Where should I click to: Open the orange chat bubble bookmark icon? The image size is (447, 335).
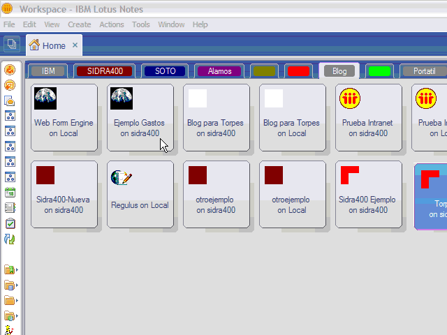pyautogui.click(x=10, y=85)
